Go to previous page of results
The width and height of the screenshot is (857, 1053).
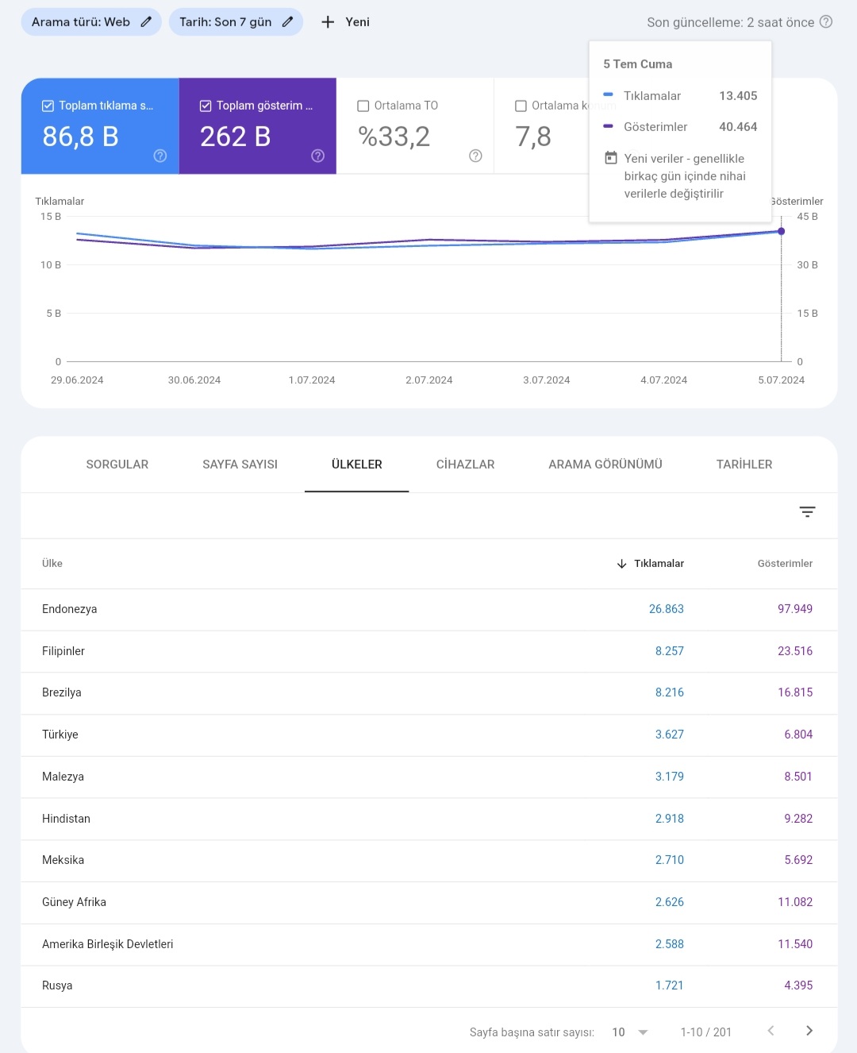771,1031
